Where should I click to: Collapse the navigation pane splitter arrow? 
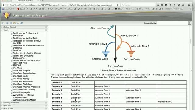click(48, 71)
